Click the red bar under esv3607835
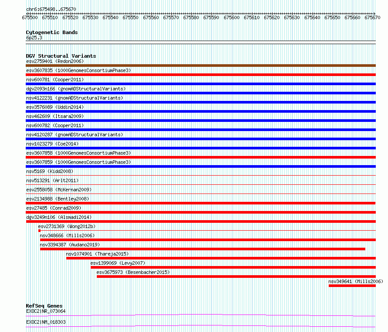388x332 pixels. click(x=201, y=75)
